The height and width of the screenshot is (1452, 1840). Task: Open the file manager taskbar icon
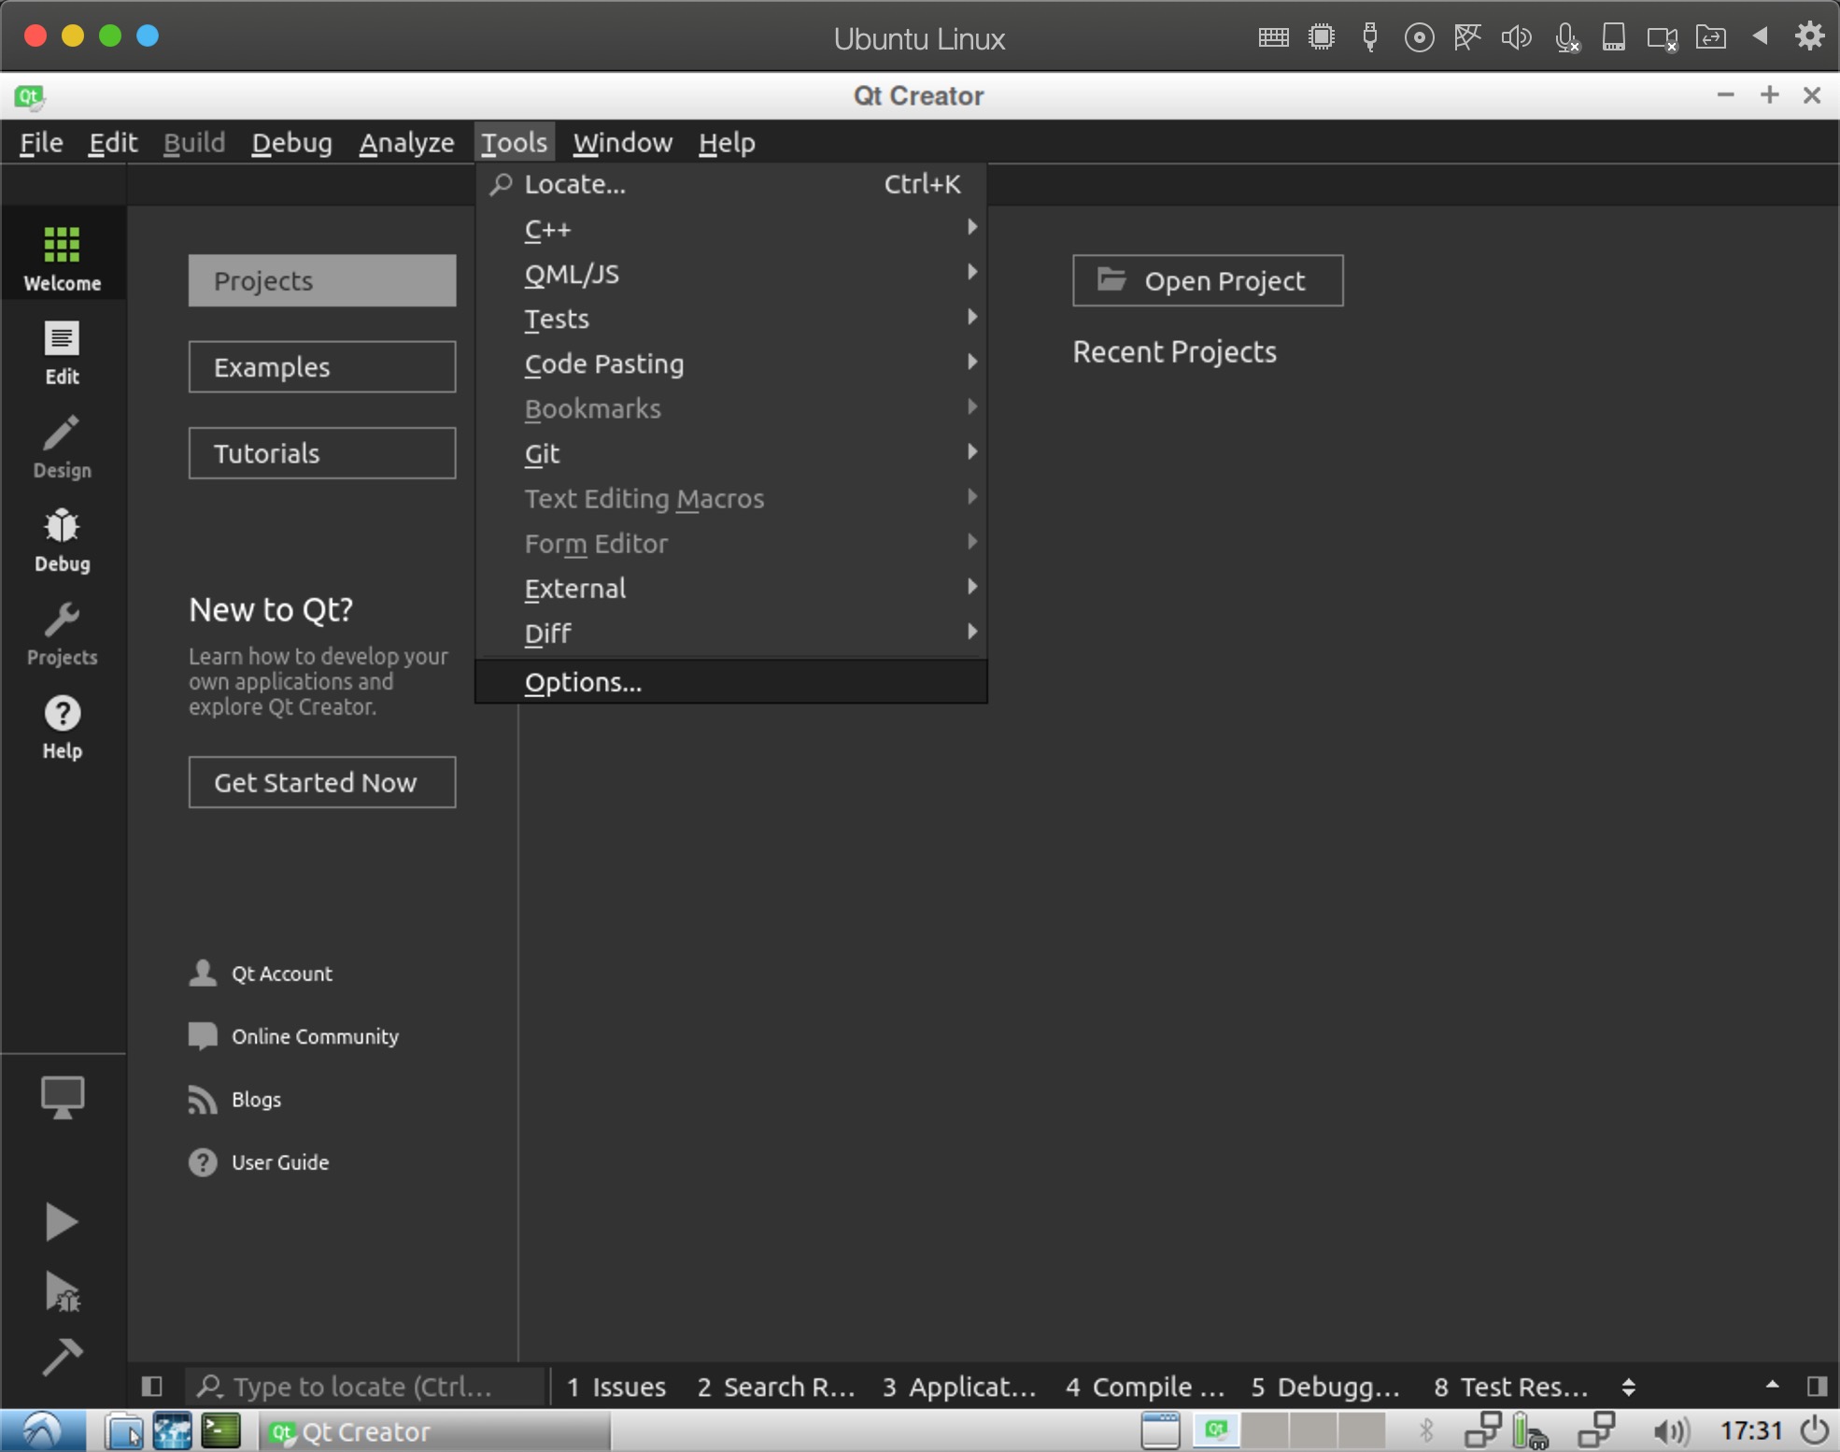pyautogui.click(x=123, y=1431)
